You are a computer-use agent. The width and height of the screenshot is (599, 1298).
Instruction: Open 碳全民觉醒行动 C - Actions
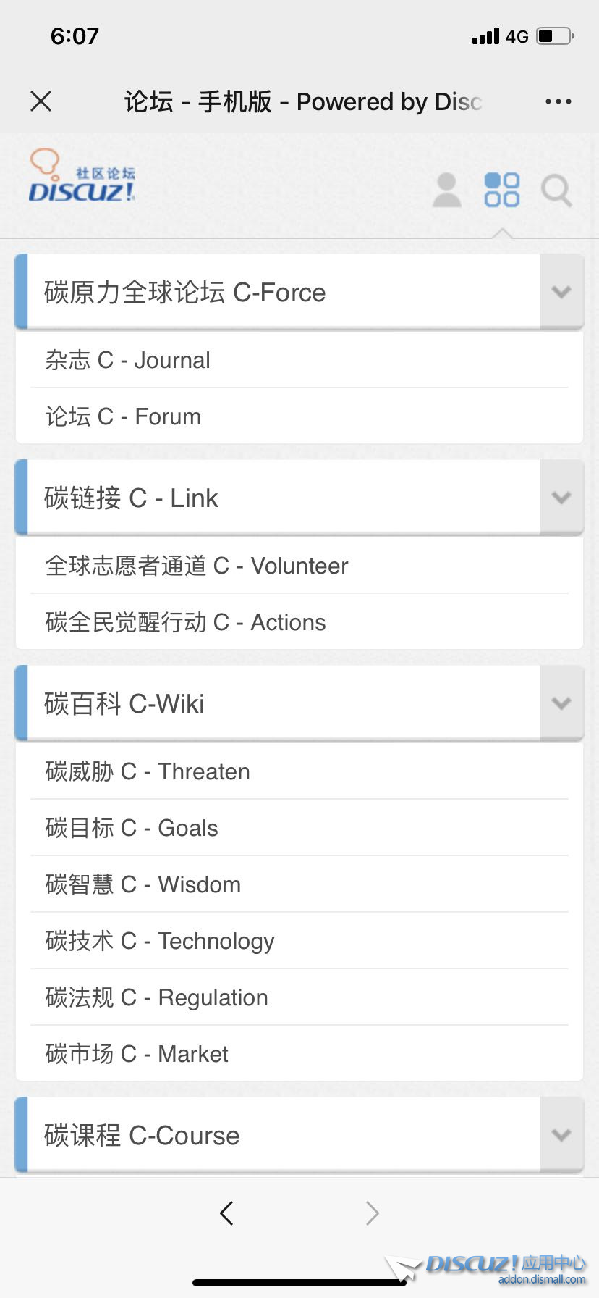coord(186,622)
